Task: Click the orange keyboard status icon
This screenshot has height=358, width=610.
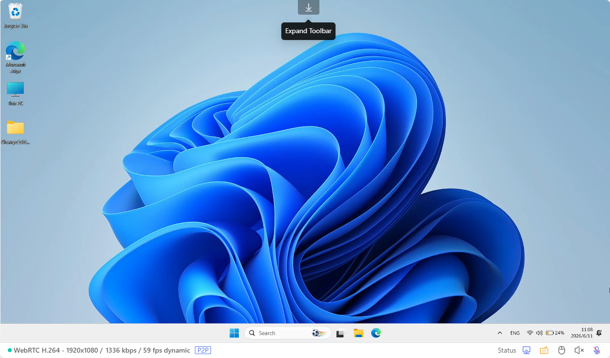Action: tap(544, 350)
